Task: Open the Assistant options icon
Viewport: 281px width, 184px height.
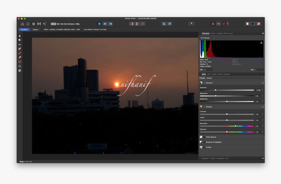Action: pyautogui.click(x=191, y=24)
